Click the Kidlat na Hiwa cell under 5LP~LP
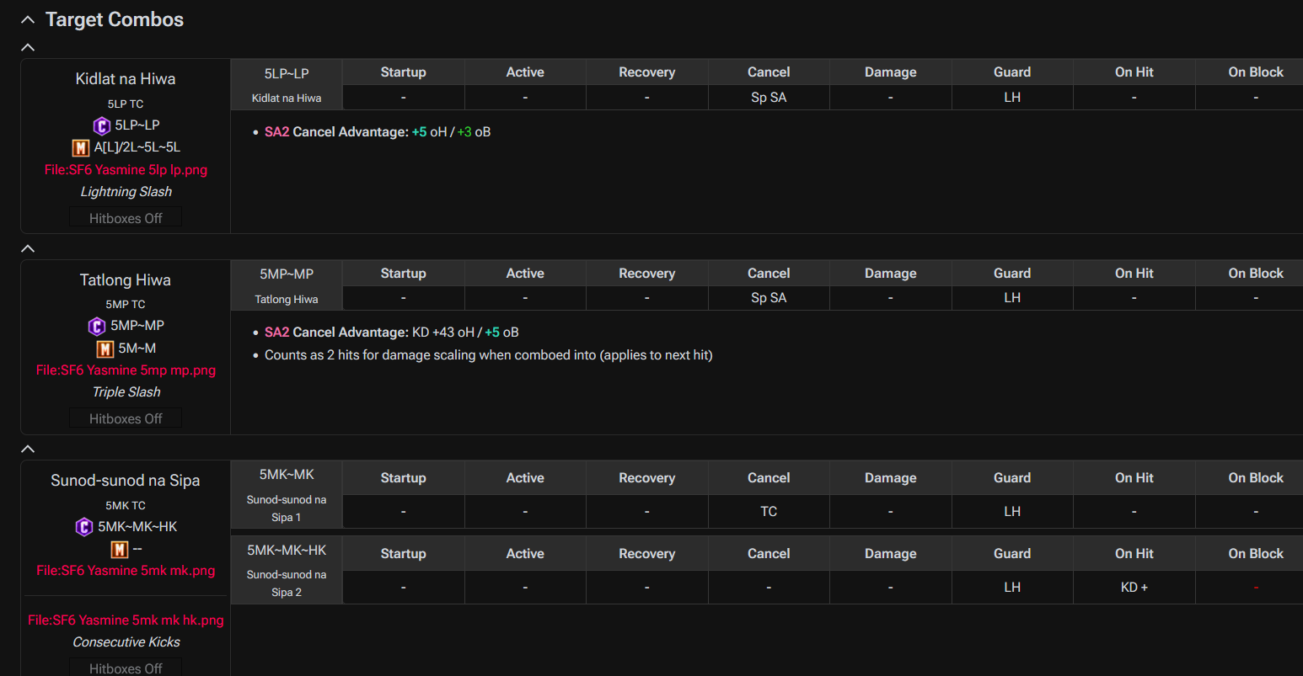 287,98
